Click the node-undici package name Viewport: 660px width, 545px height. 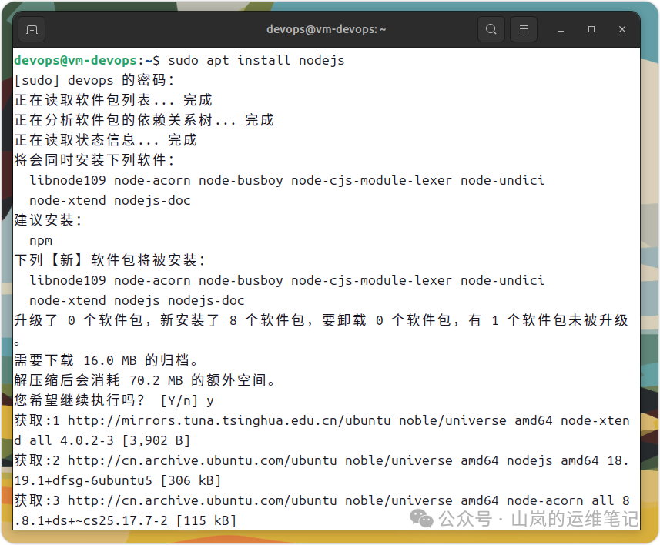pos(502,180)
